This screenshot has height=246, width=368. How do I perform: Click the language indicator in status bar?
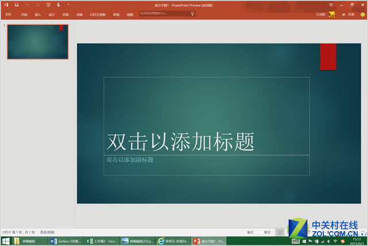click(47, 232)
